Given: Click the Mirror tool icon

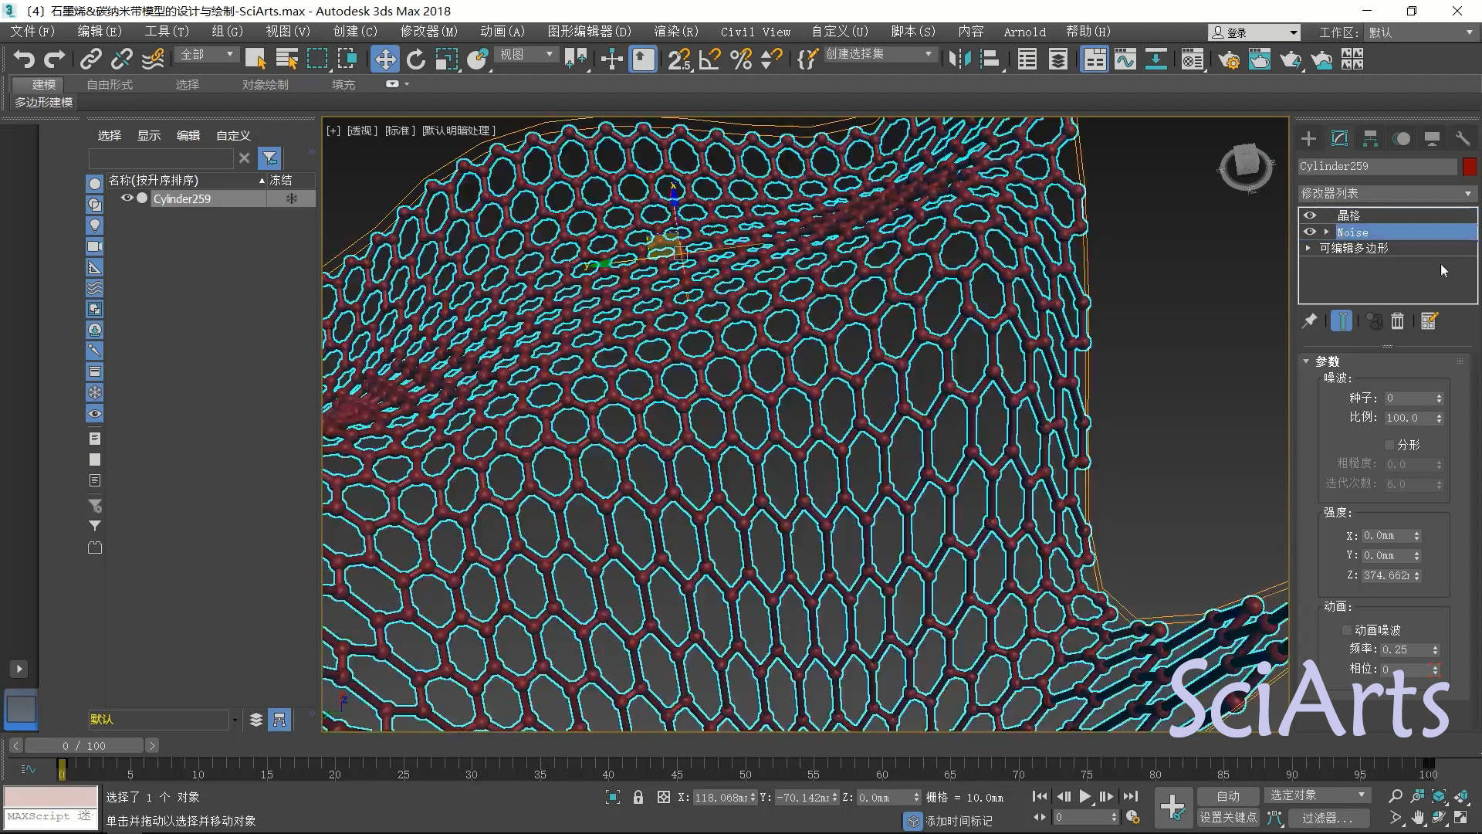Looking at the screenshot, I should [959, 59].
